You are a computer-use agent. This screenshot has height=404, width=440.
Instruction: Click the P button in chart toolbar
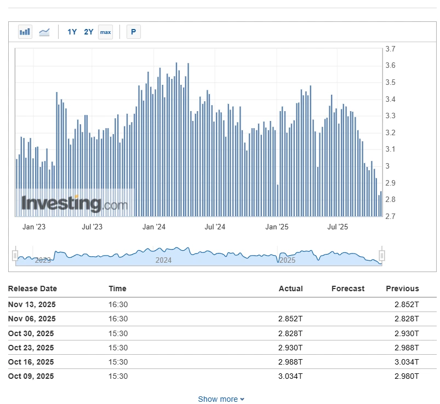click(x=134, y=32)
